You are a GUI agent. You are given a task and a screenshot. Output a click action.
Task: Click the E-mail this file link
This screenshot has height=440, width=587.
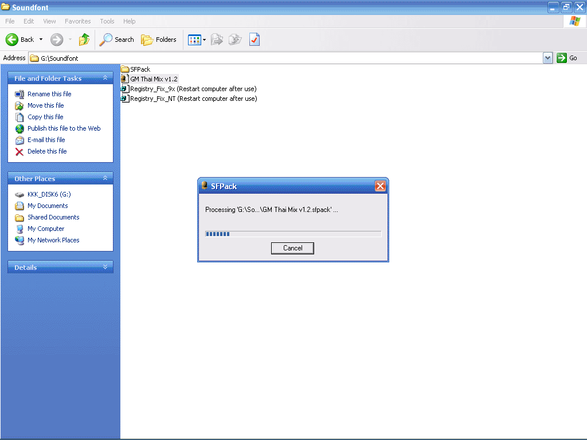tap(46, 140)
